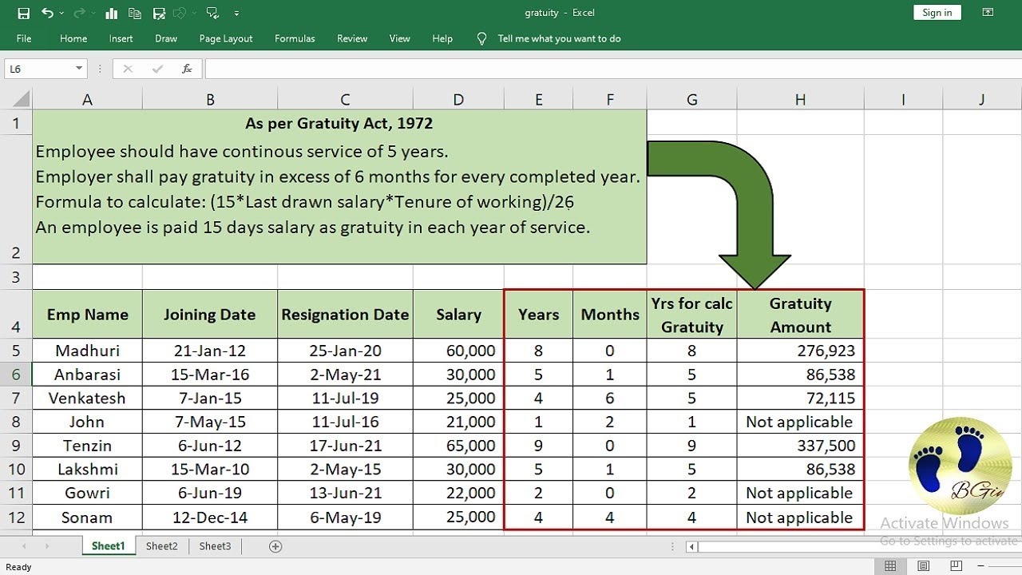This screenshot has width=1022, height=575.
Task: Click the previous sheet navigation arrow
Action: coord(23,546)
